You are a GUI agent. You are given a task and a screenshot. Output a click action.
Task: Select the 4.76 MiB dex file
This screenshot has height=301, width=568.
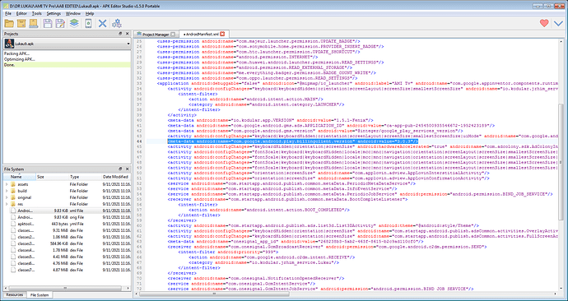click(x=67, y=263)
